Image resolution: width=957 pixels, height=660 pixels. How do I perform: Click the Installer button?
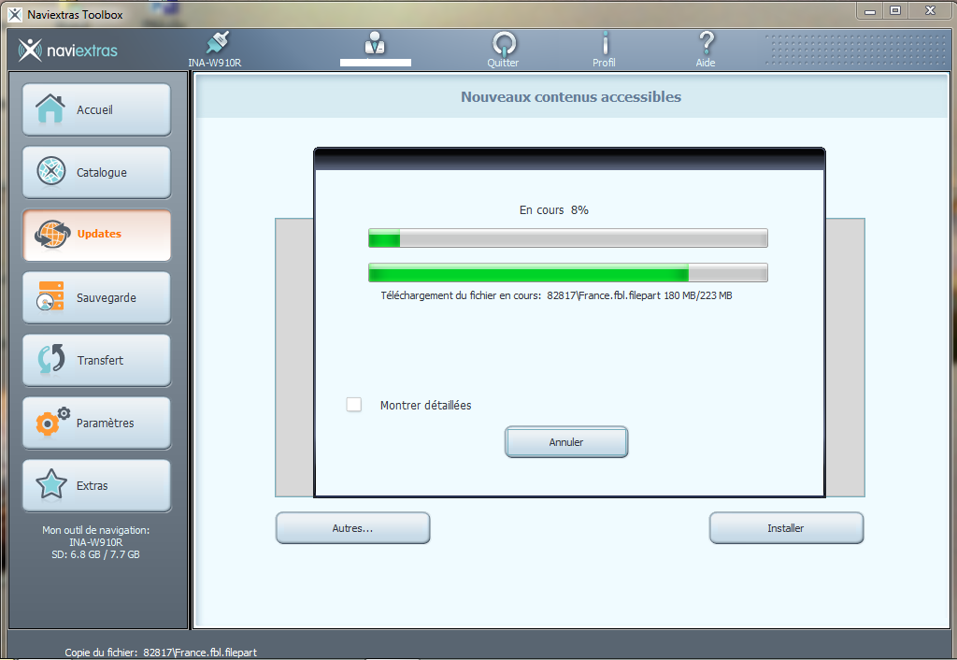[786, 528]
